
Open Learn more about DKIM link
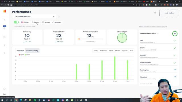148,50
